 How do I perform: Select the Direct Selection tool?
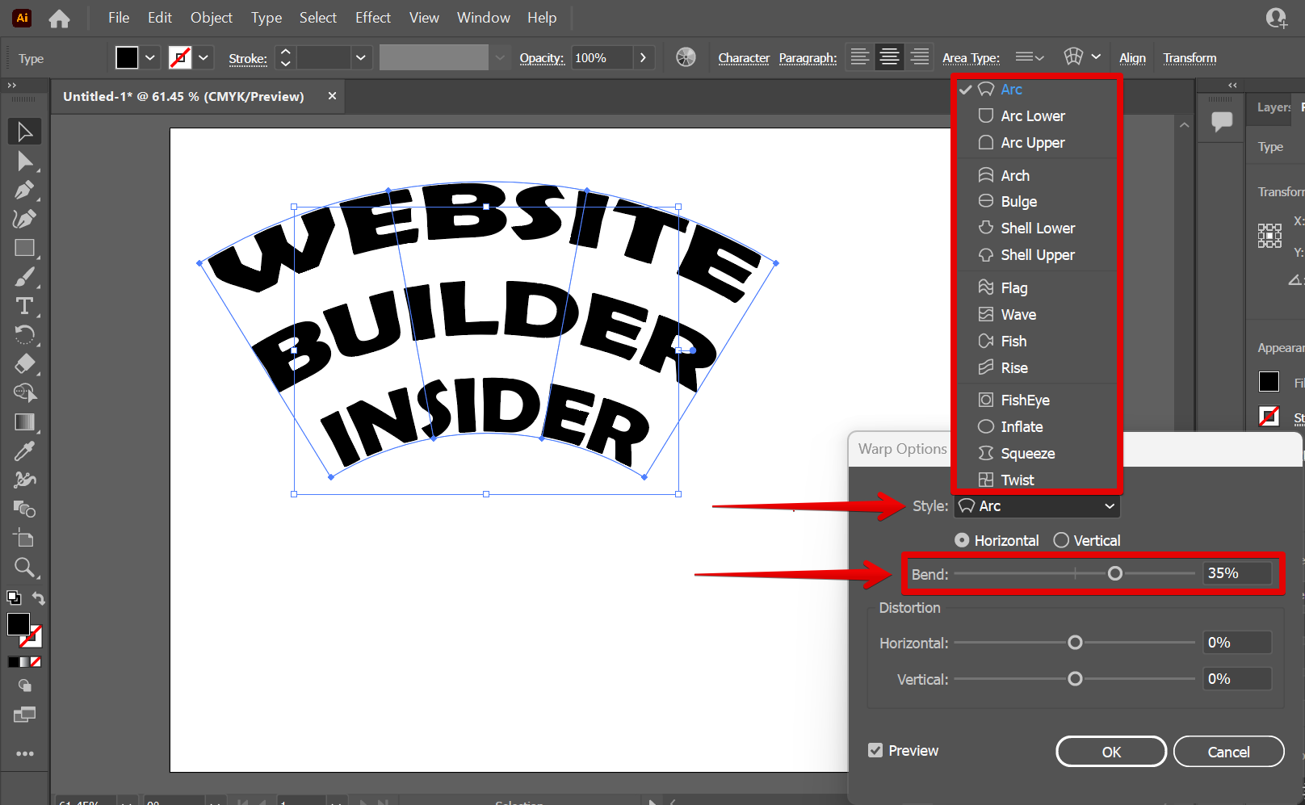tap(24, 161)
